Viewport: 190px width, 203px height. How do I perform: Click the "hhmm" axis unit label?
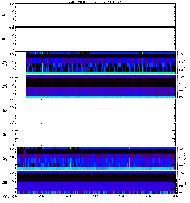4,196
